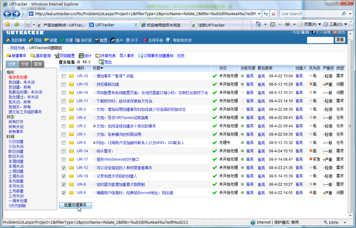The width and height of the screenshot is (356, 228).
Task: Expand the UR-3 issue row
Action: 94,126
